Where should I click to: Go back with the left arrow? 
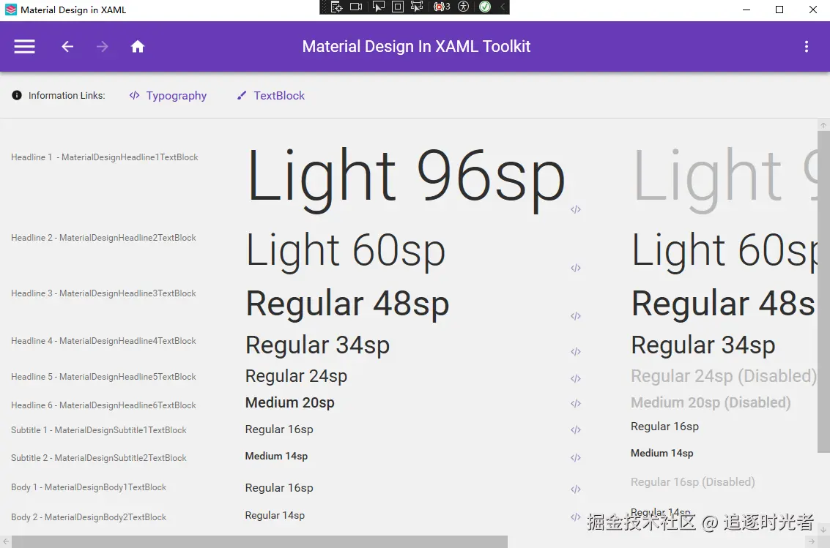[x=67, y=47]
